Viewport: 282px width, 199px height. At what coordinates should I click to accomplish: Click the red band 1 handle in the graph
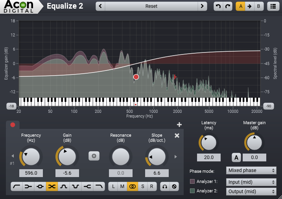[x=136, y=77]
